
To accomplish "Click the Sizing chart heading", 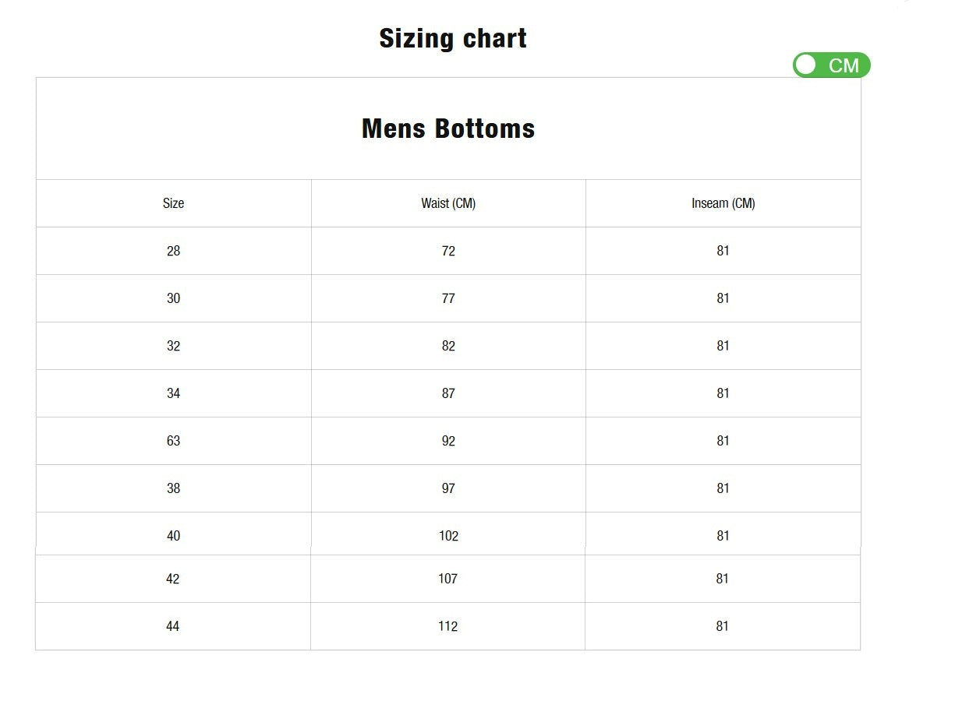I will click(452, 37).
